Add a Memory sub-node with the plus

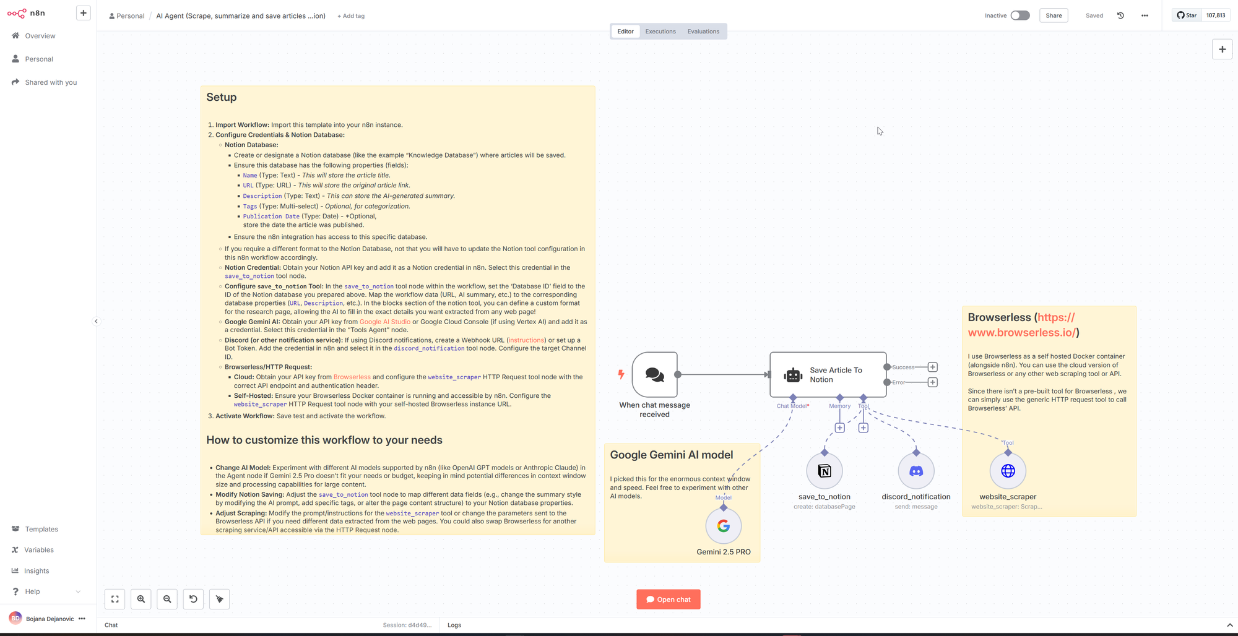coord(840,428)
